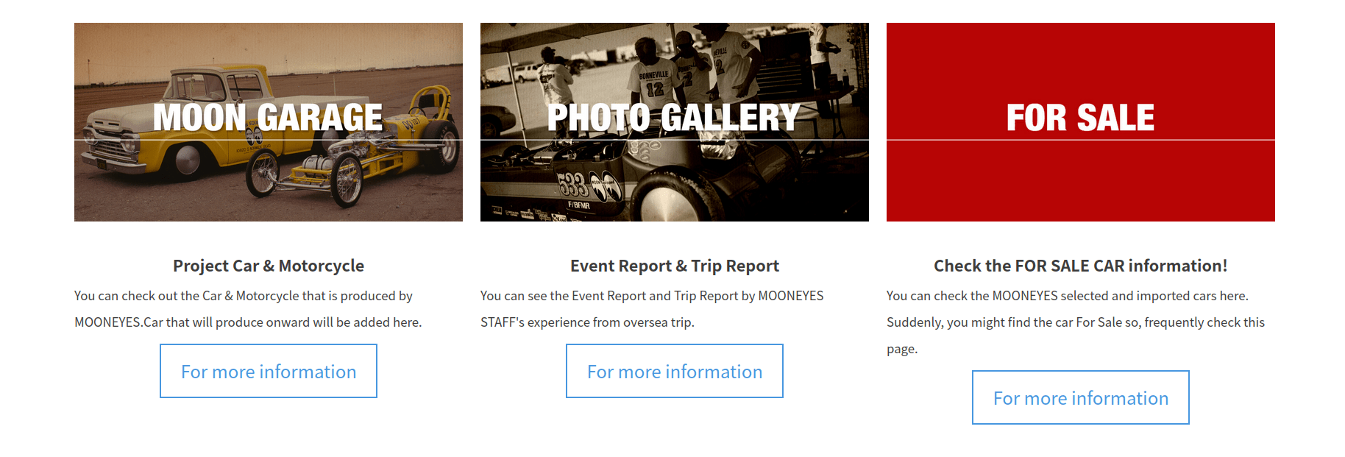Open the red FOR SALE banner
This screenshot has height=457, width=1345.
point(1080,122)
